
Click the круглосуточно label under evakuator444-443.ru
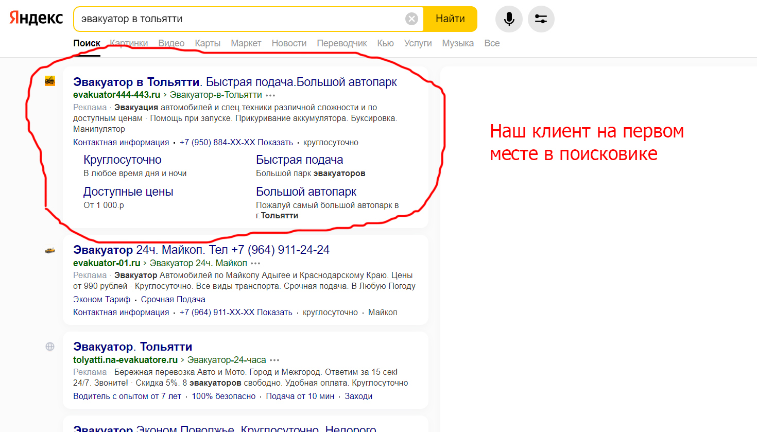[331, 143]
